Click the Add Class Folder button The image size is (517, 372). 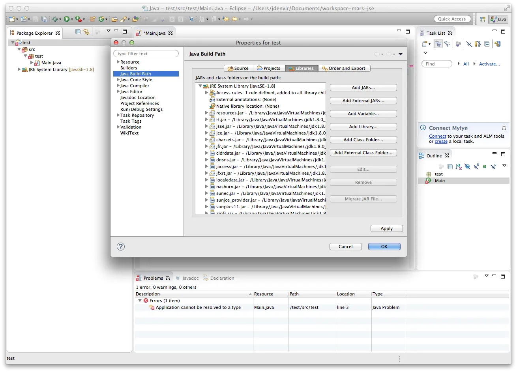(x=363, y=140)
